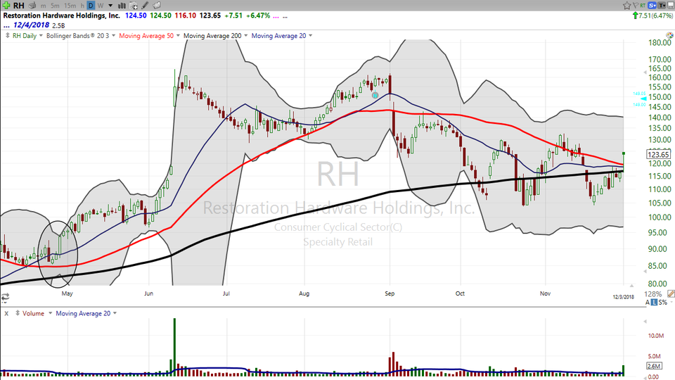Select the pencil drawing tools icon
The height and width of the screenshot is (380, 675).
click(145, 6)
